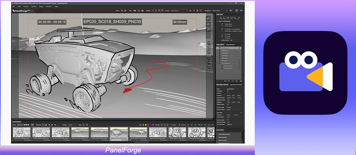This screenshot has height=155, width=356.
Task: Select the highlighted rover panel thumbnail
Action: tap(119, 134)
